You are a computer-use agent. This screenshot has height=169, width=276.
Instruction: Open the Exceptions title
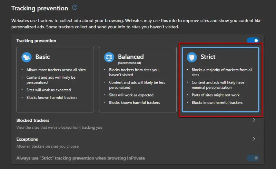click(x=27, y=139)
